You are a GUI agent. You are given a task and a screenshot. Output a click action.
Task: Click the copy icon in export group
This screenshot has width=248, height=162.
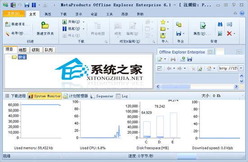(179, 24)
